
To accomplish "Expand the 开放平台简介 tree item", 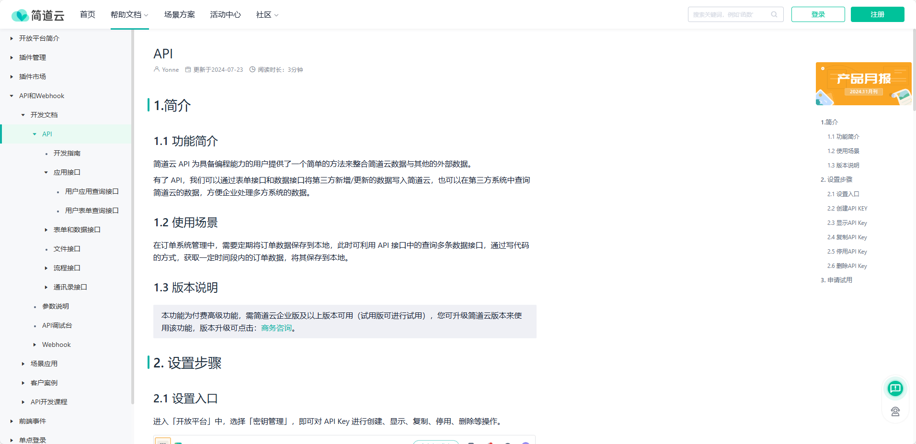I will [12, 38].
